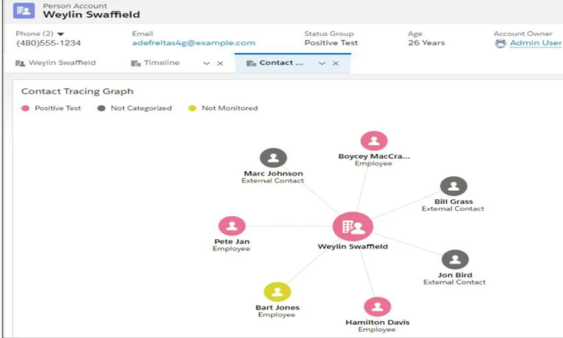Click the yellow Bart Jones node

coord(277,292)
